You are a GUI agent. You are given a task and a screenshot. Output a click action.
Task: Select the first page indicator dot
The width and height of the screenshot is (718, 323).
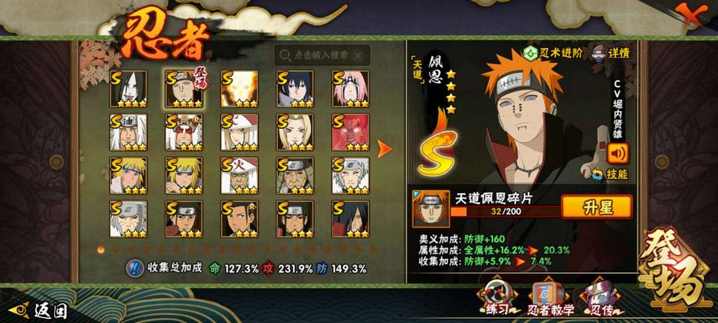101,250
